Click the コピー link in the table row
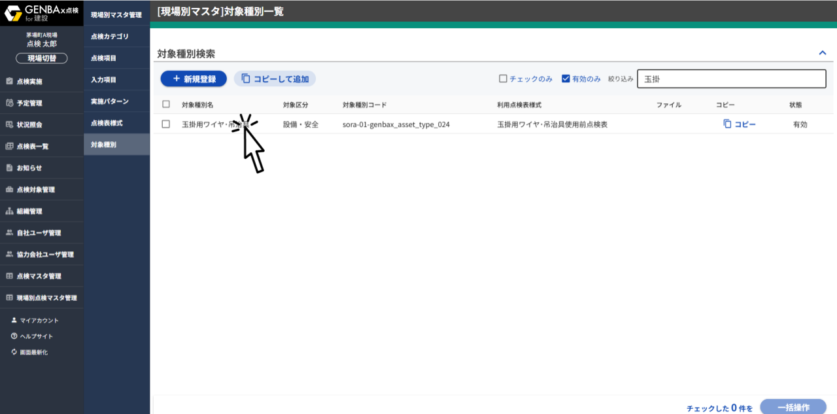Image resolution: width=837 pixels, height=414 pixels. tap(740, 124)
